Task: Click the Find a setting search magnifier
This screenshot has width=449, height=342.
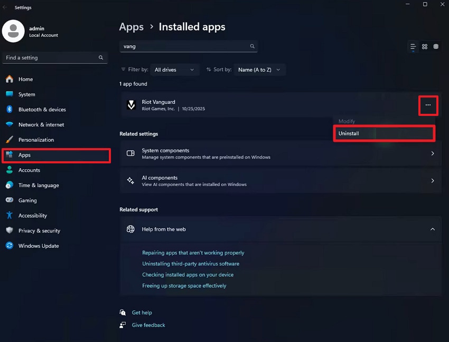Action: click(x=100, y=57)
